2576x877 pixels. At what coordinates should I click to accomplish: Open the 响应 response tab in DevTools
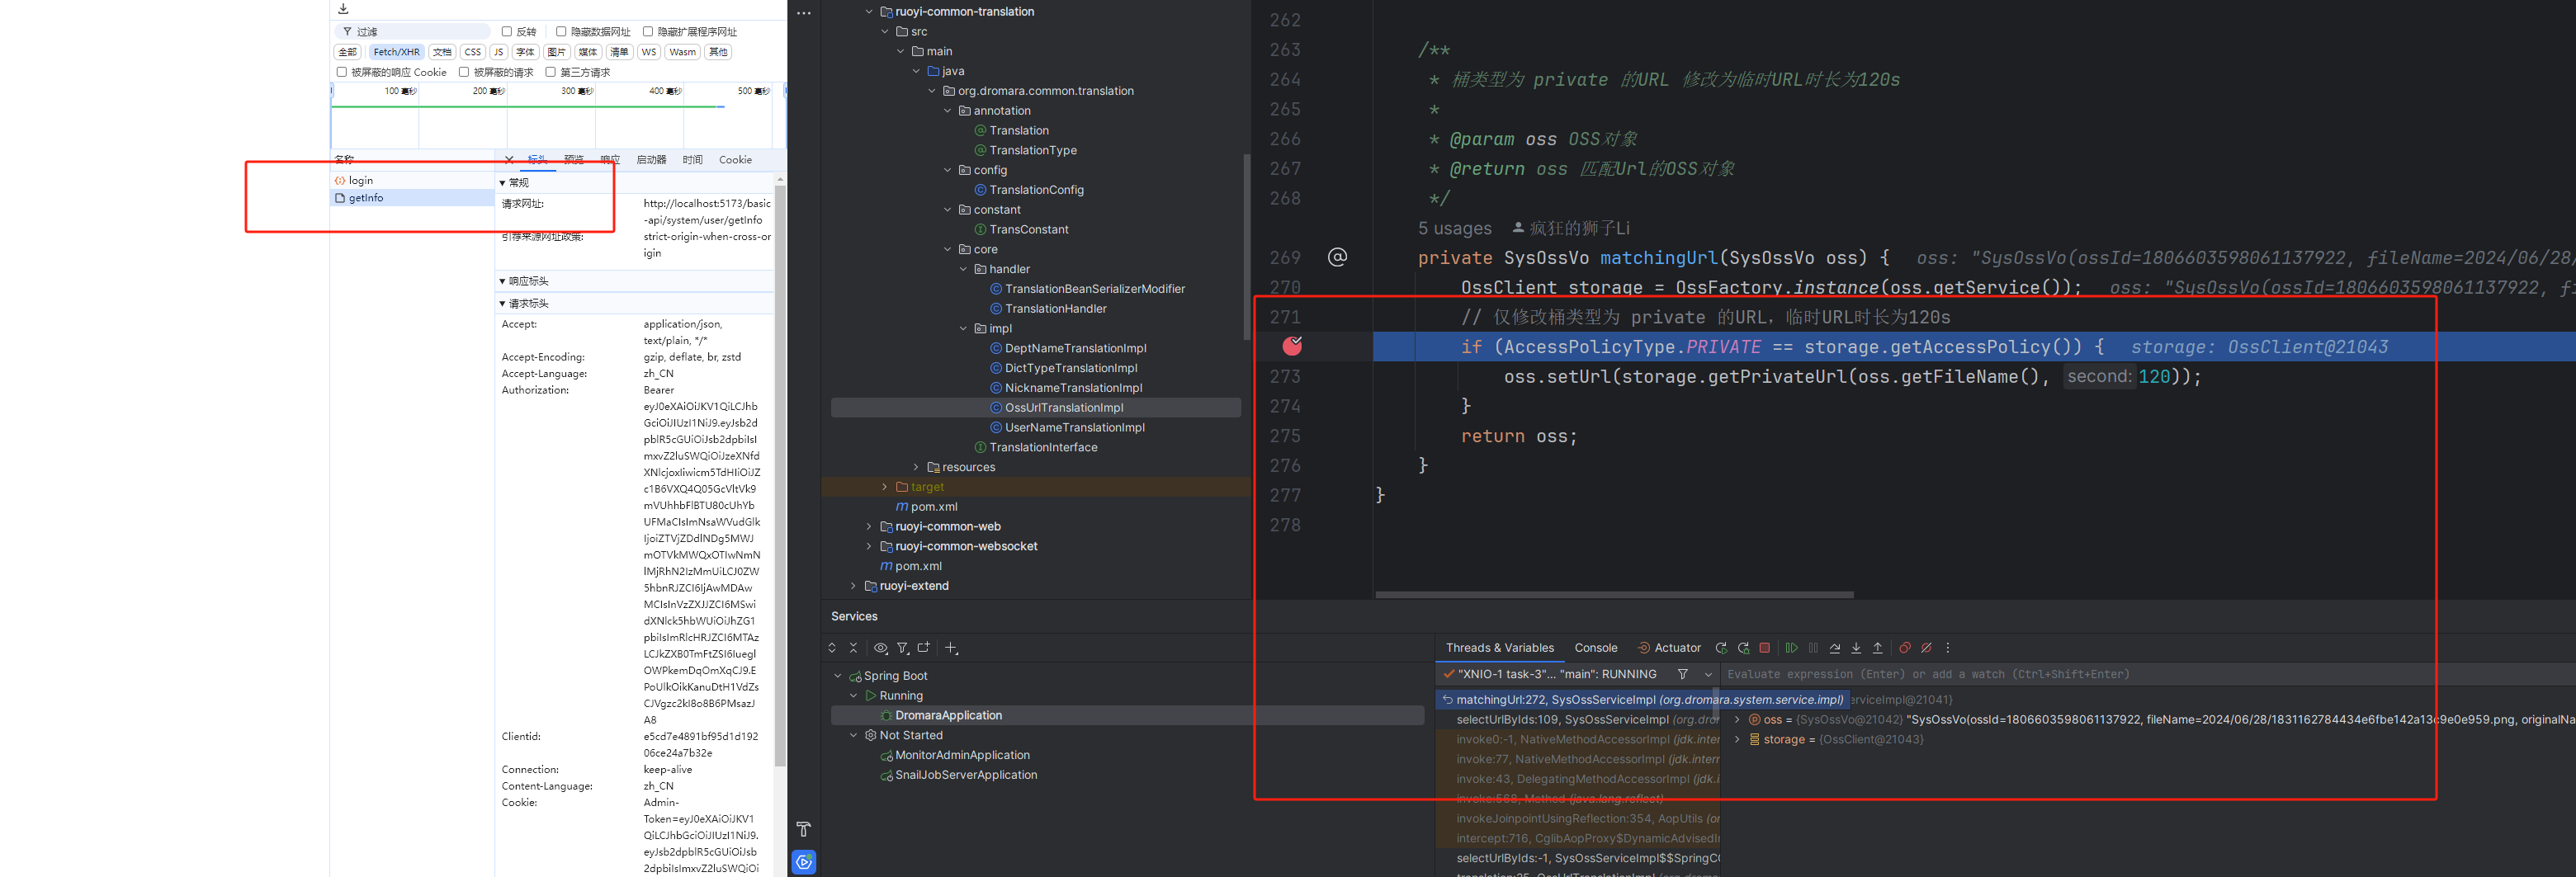pyautogui.click(x=610, y=160)
